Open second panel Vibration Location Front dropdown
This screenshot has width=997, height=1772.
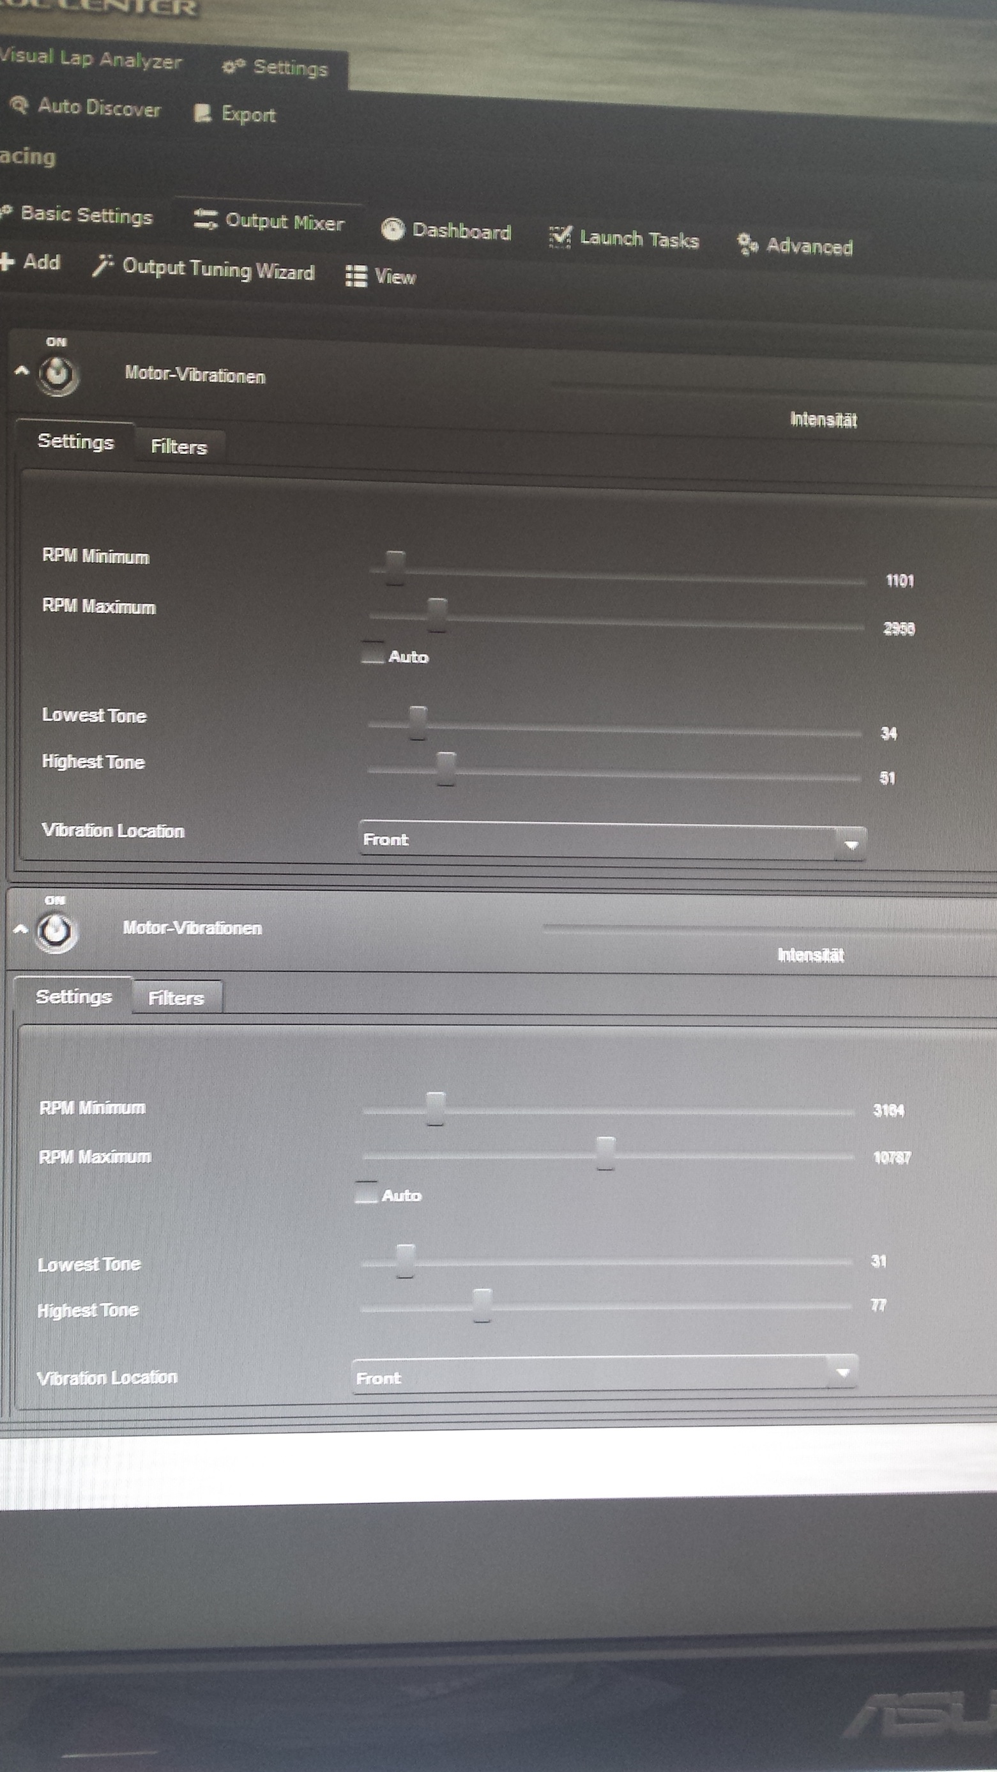pos(604,1375)
